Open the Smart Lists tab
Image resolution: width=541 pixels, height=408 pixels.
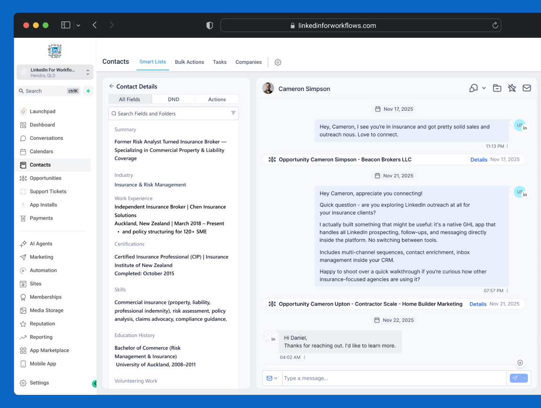(x=153, y=62)
